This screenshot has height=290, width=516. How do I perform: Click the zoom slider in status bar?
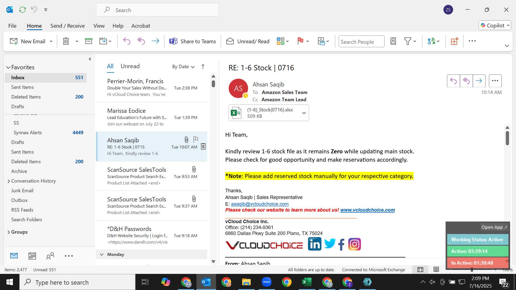(x=472, y=270)
